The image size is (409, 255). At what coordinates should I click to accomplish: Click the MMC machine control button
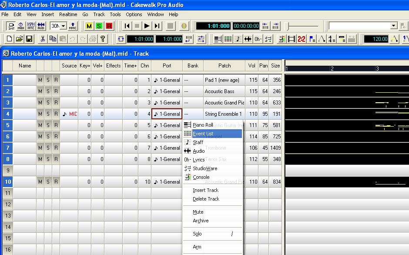(x=73, y=26)
